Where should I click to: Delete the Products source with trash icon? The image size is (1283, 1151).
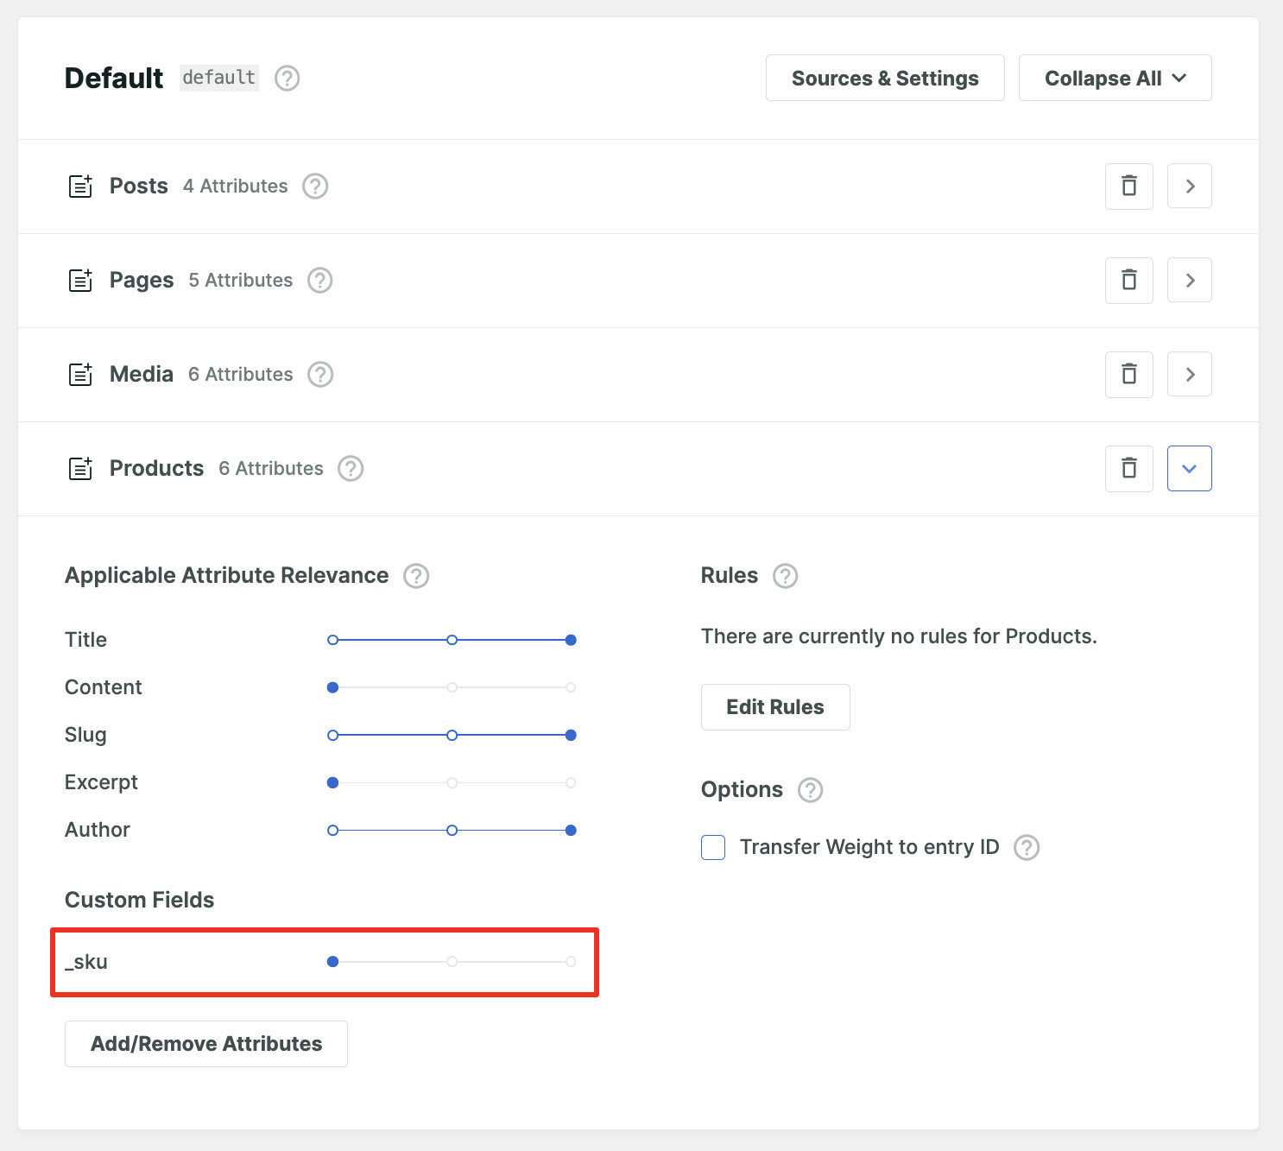(x=1129, y=469)
